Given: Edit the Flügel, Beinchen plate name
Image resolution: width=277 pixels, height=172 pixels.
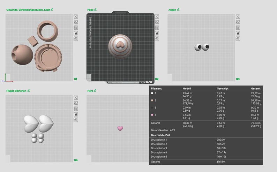Looking at the screenshot, I should pyautogui.click(x=29, y=91).
